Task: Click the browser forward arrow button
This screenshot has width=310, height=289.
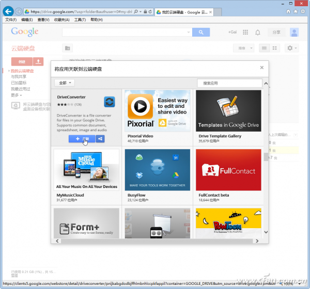Action: pyautogui.click(x=19, y=12)
